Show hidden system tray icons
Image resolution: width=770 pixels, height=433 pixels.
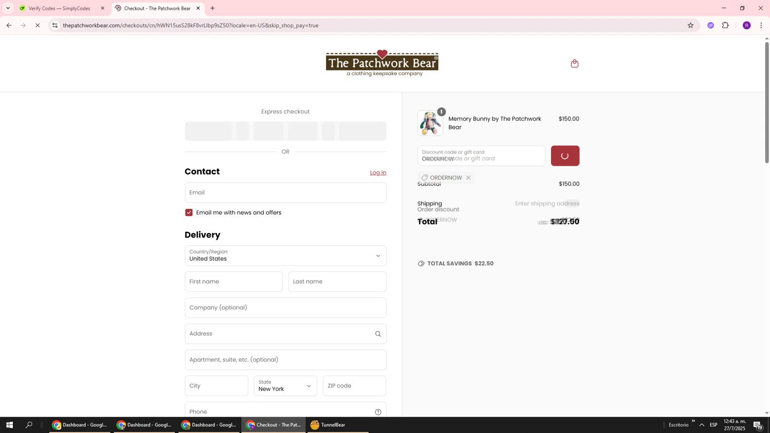click(702, 425)
